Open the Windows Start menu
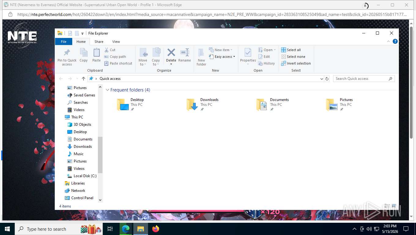The width and height of the screenshot is (416, 235). tap(7, 229)
